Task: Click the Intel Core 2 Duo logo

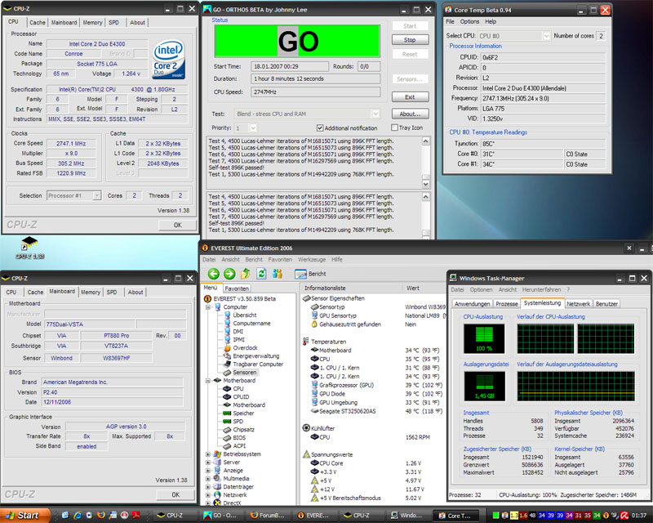Action: [x=169, y=60]
